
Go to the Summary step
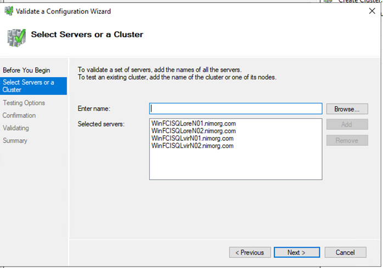pos(15,140)
